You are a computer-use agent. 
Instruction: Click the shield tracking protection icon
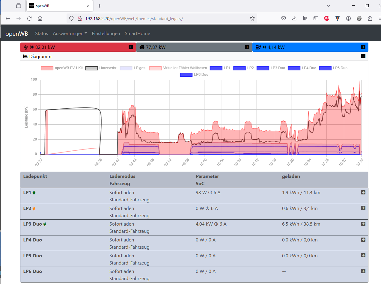[71, 18]
